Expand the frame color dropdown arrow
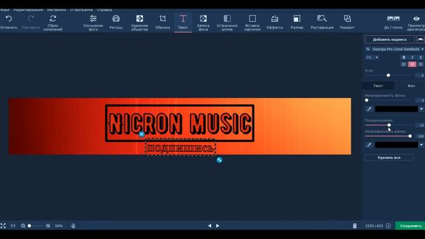This screenshot has width=425, height=239. coord(421,145)
